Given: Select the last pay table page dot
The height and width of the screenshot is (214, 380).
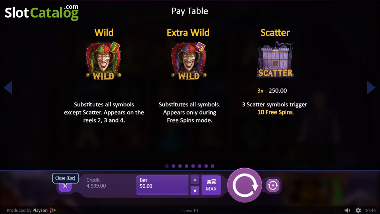Looking at the screenshot, I should (x=213, y=166).
